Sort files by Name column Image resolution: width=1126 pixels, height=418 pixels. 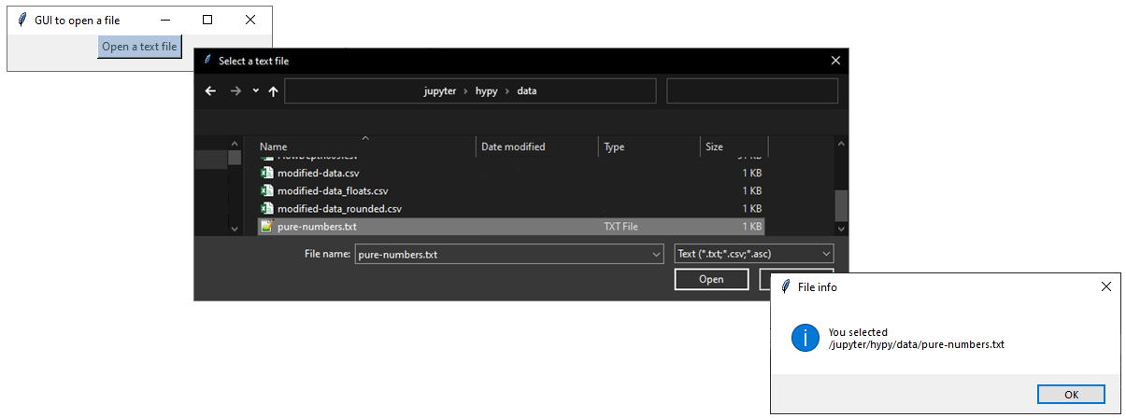(365, 146)
